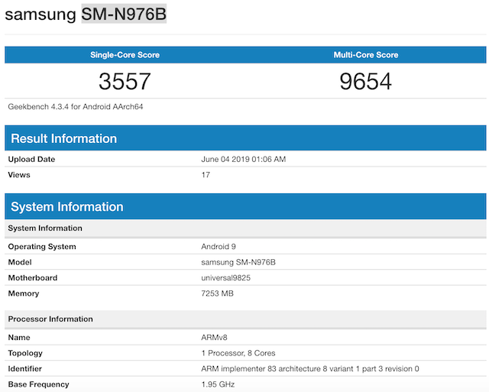
Task: Select the 1.95 GHz base frequency value
Action: [x=219, y=384]
